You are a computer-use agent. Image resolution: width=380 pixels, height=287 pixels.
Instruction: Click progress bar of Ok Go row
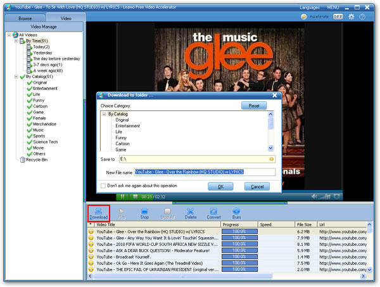click(239, 263)
